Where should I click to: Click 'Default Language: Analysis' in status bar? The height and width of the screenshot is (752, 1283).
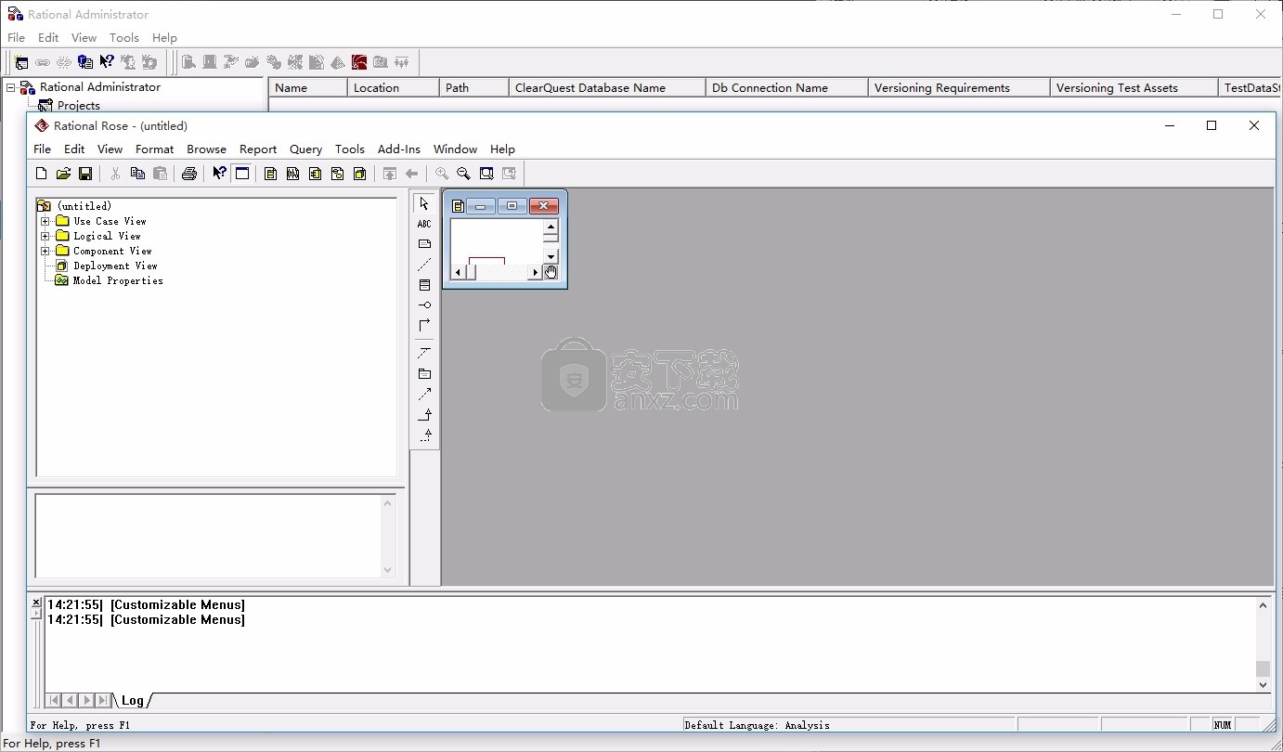click(757, 725)
